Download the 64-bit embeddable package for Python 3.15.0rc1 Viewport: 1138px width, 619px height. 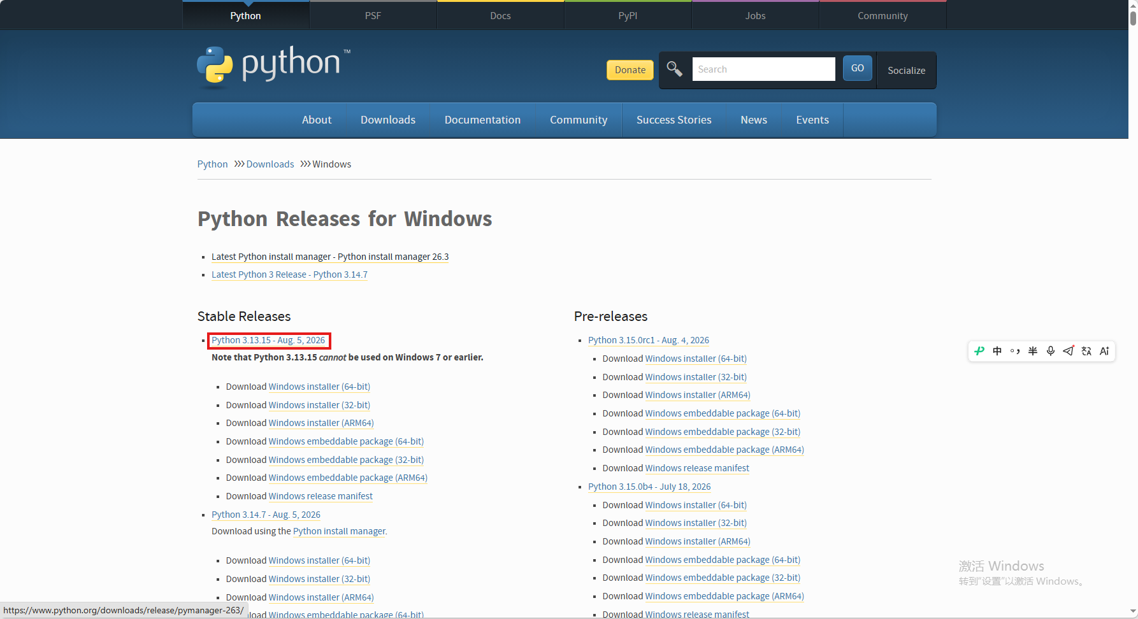pyautogui.click(x=723, y=413)
